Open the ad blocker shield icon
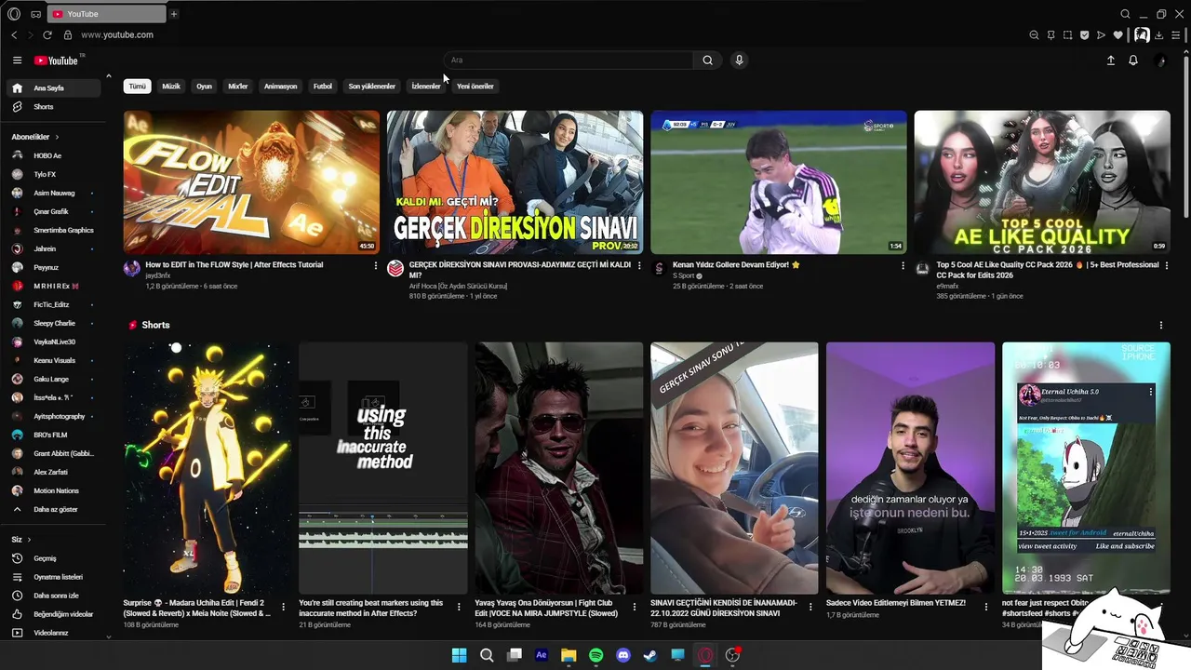This screenshot has width=1191, height=670. click(1084, 35)
